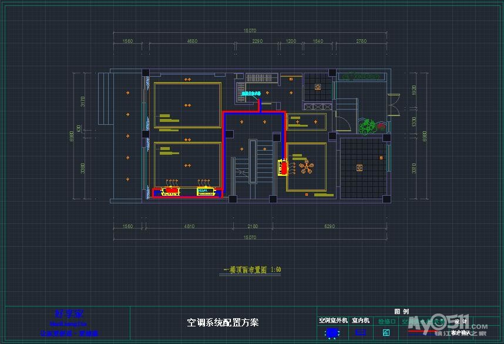Click the 一楼顶面布置图 1:60 drawing title
This screenshot has width=504, height=344.
point(252,270)
